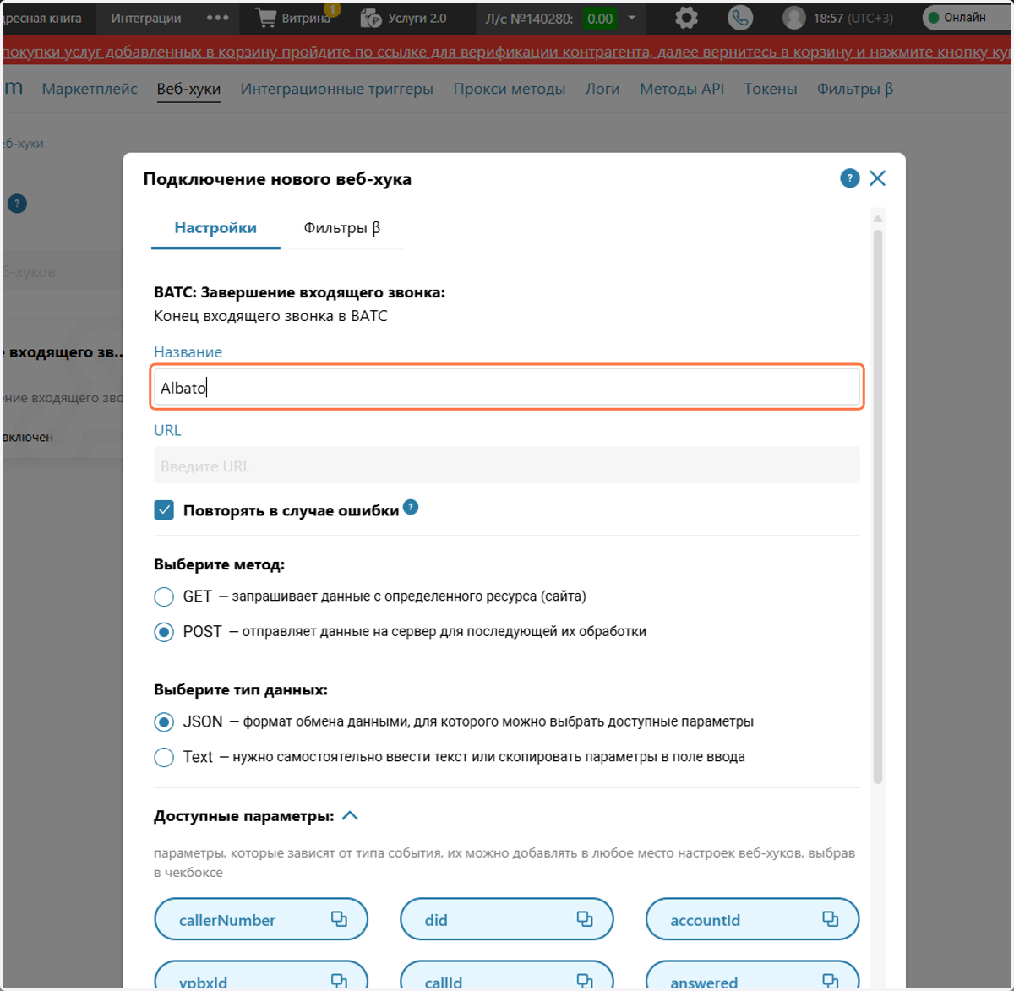The height and width of the screenshot is (991, 1014).
Task: Switch to Фильтры β tab in dialog
Action: click(x=342, y=228)
